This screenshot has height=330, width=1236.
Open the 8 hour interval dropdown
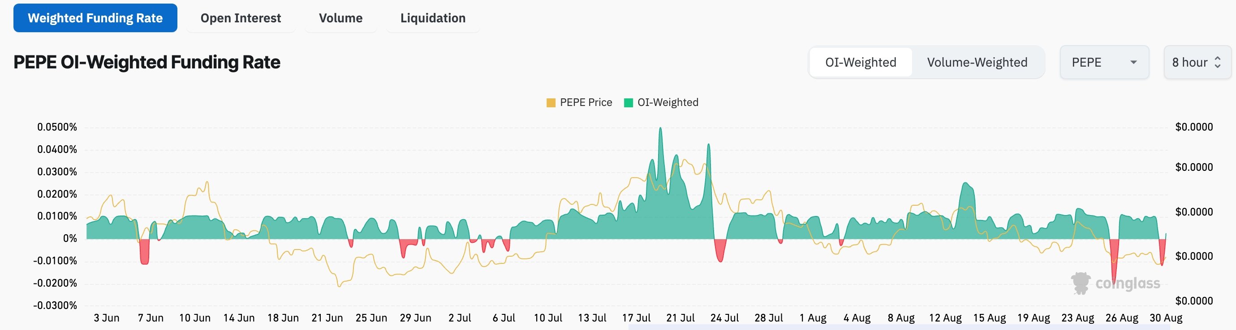coord(1197,62)
